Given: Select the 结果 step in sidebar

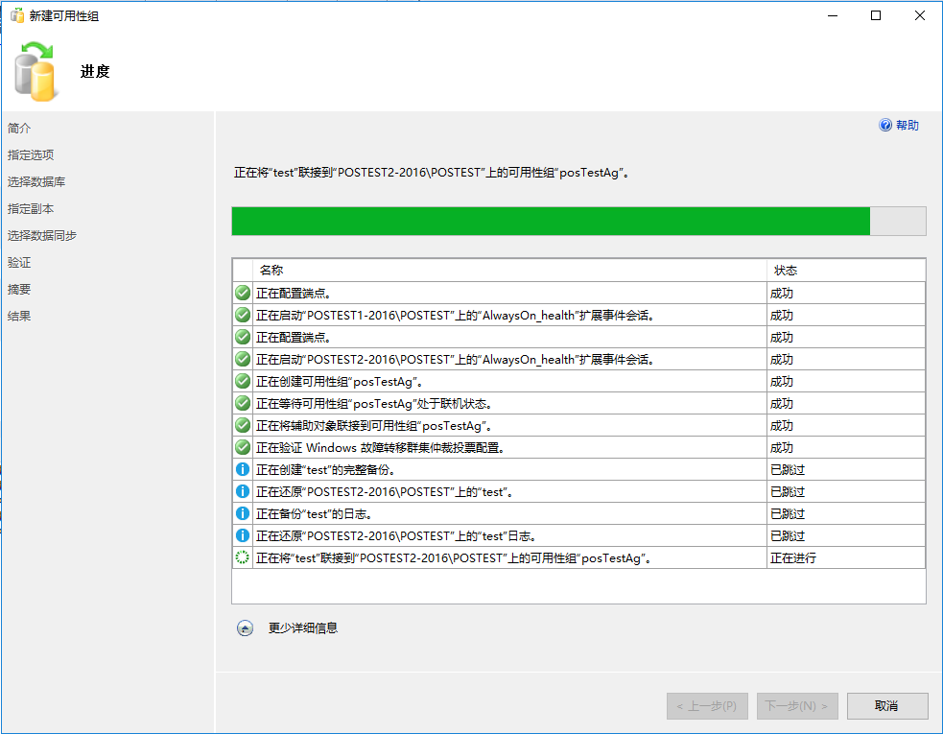Looking at the screenshot, I should (19, 316).
